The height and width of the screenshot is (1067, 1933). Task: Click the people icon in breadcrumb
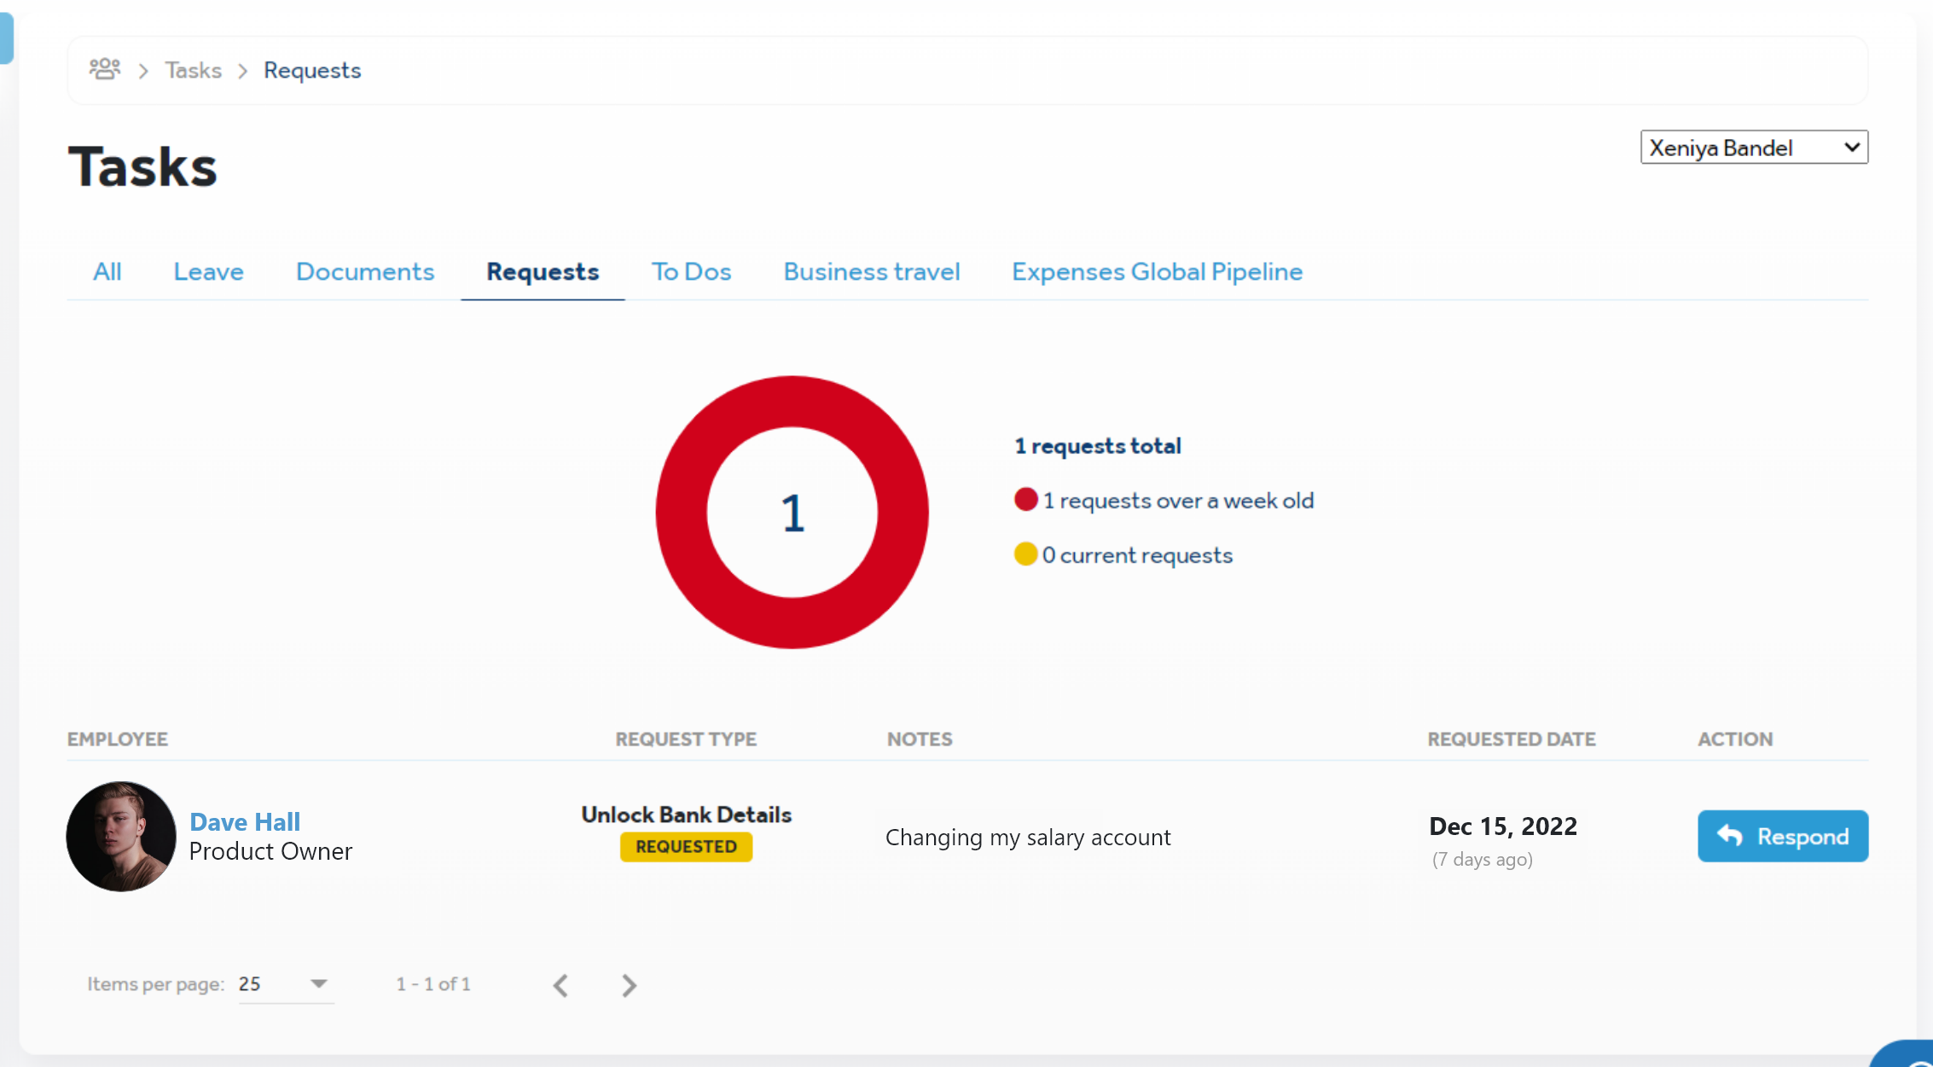tap(105, 69)
